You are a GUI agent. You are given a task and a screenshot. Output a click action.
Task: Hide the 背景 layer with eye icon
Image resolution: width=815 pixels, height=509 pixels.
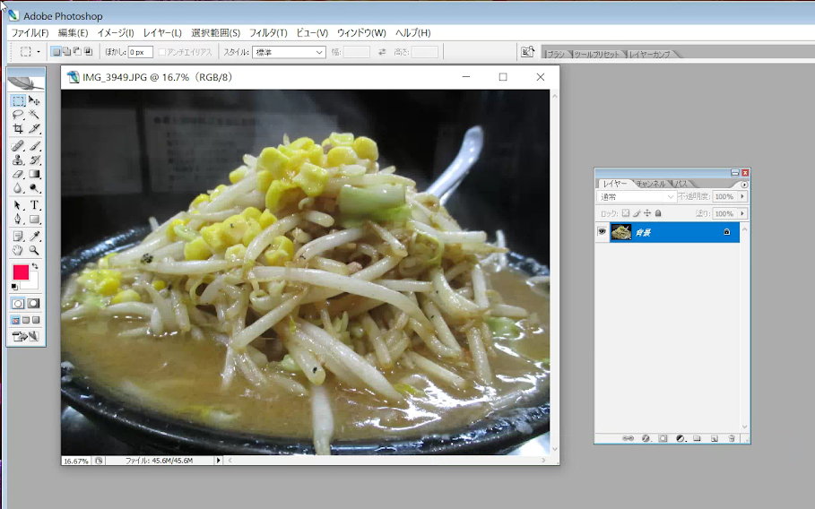pyautogui.click(x=602, y=232)
